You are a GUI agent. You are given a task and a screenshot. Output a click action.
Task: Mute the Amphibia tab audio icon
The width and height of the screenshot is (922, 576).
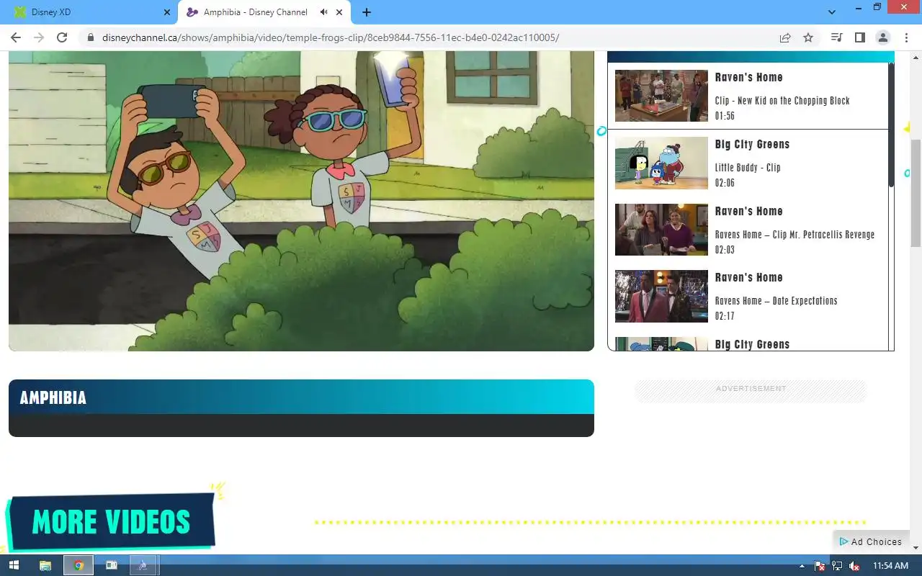pos(323,12)
